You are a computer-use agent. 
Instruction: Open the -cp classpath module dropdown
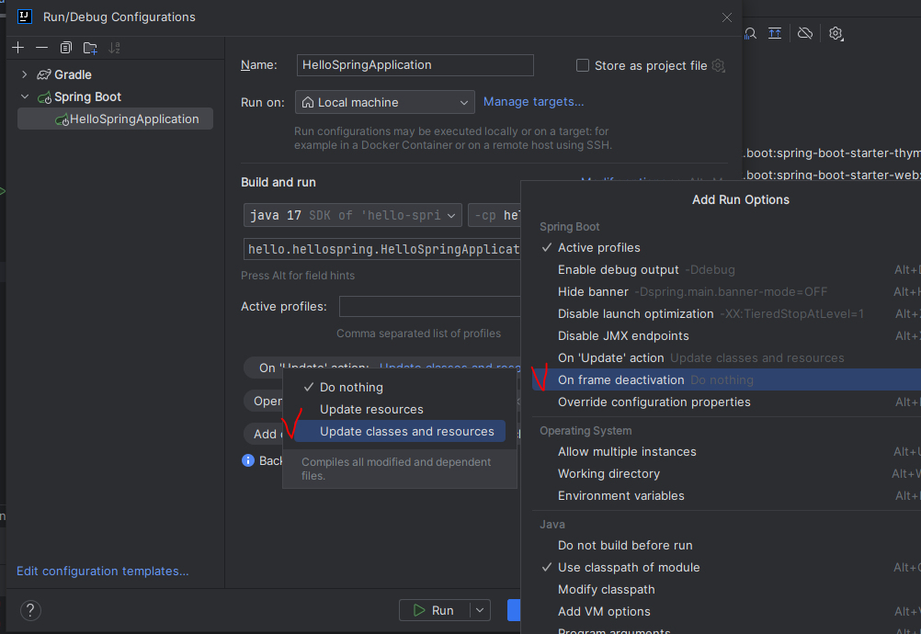(494, 215)
